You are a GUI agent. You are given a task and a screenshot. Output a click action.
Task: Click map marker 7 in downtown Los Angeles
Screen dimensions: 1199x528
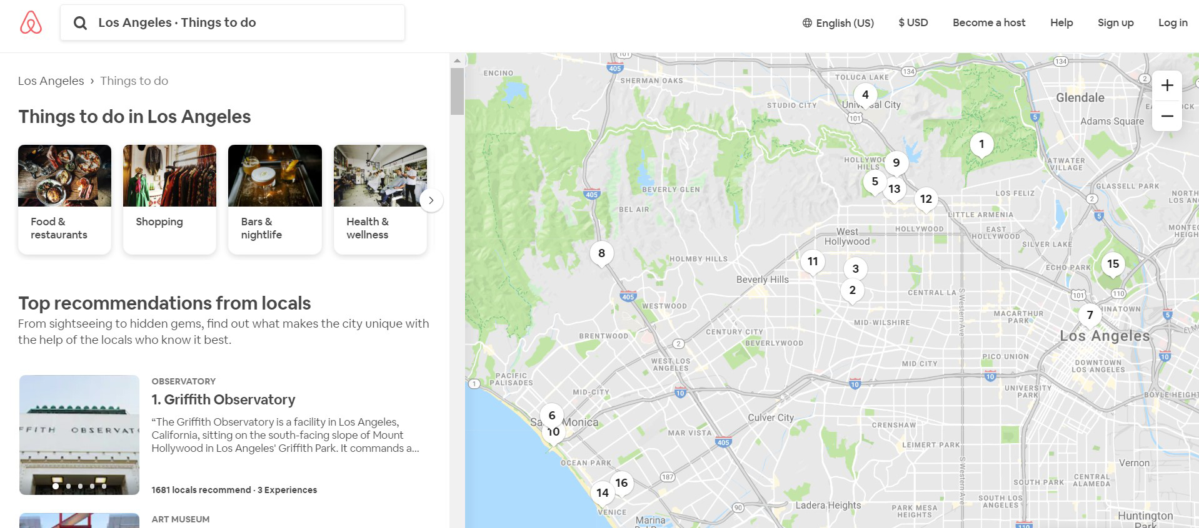(x=1090, y=315)
